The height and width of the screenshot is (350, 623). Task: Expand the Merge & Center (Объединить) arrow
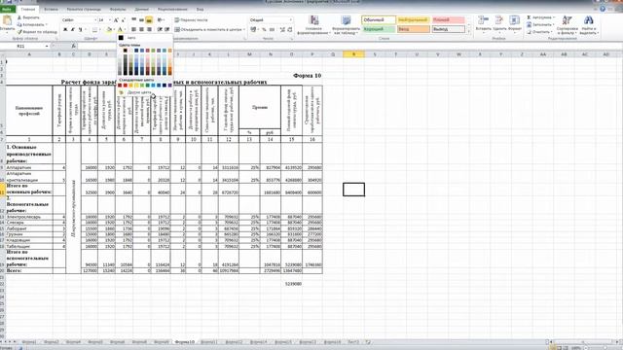click(244, 30)
